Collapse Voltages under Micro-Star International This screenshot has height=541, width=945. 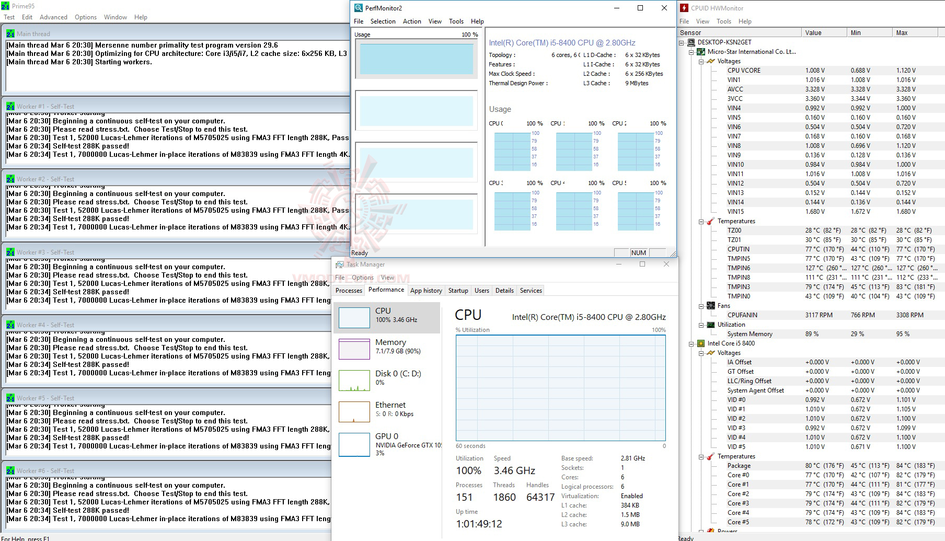pyautogui.click(x=701, y=61)
